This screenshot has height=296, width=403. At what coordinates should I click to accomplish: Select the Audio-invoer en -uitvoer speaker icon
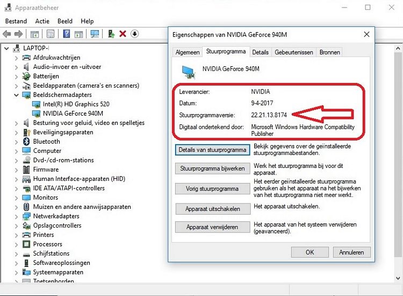pyautogui.click(x=26, y=67)
